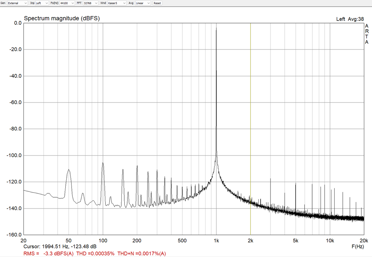This screenshot has height=257, width=372.
Task: Click the "100" frequency axis label
Action: (103, 241)
